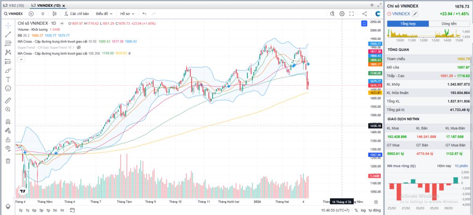Screen dimensions: 473x215
Task: Close the VNINDEX (1D) tab
Action: point(64,6)
